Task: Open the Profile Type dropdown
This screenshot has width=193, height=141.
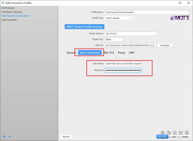Action: [118, 18]
